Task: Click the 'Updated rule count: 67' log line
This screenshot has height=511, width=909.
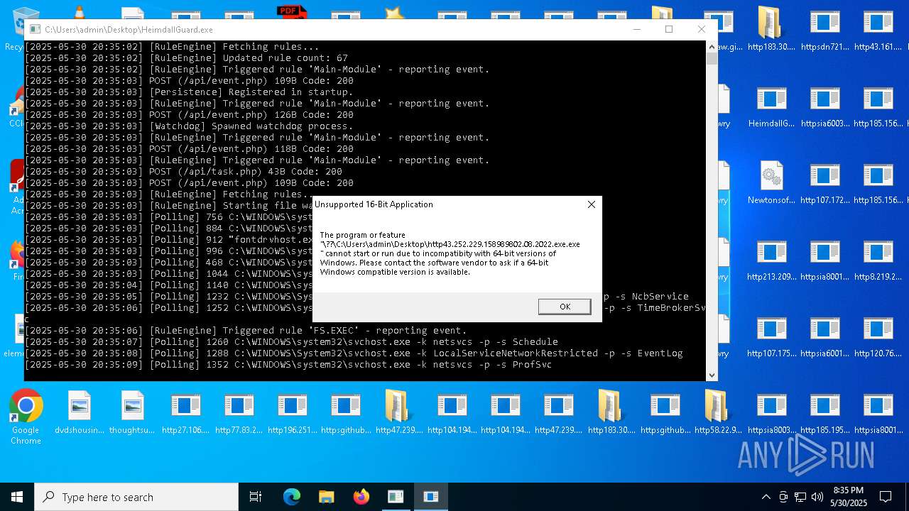Action: pos(186,58)
